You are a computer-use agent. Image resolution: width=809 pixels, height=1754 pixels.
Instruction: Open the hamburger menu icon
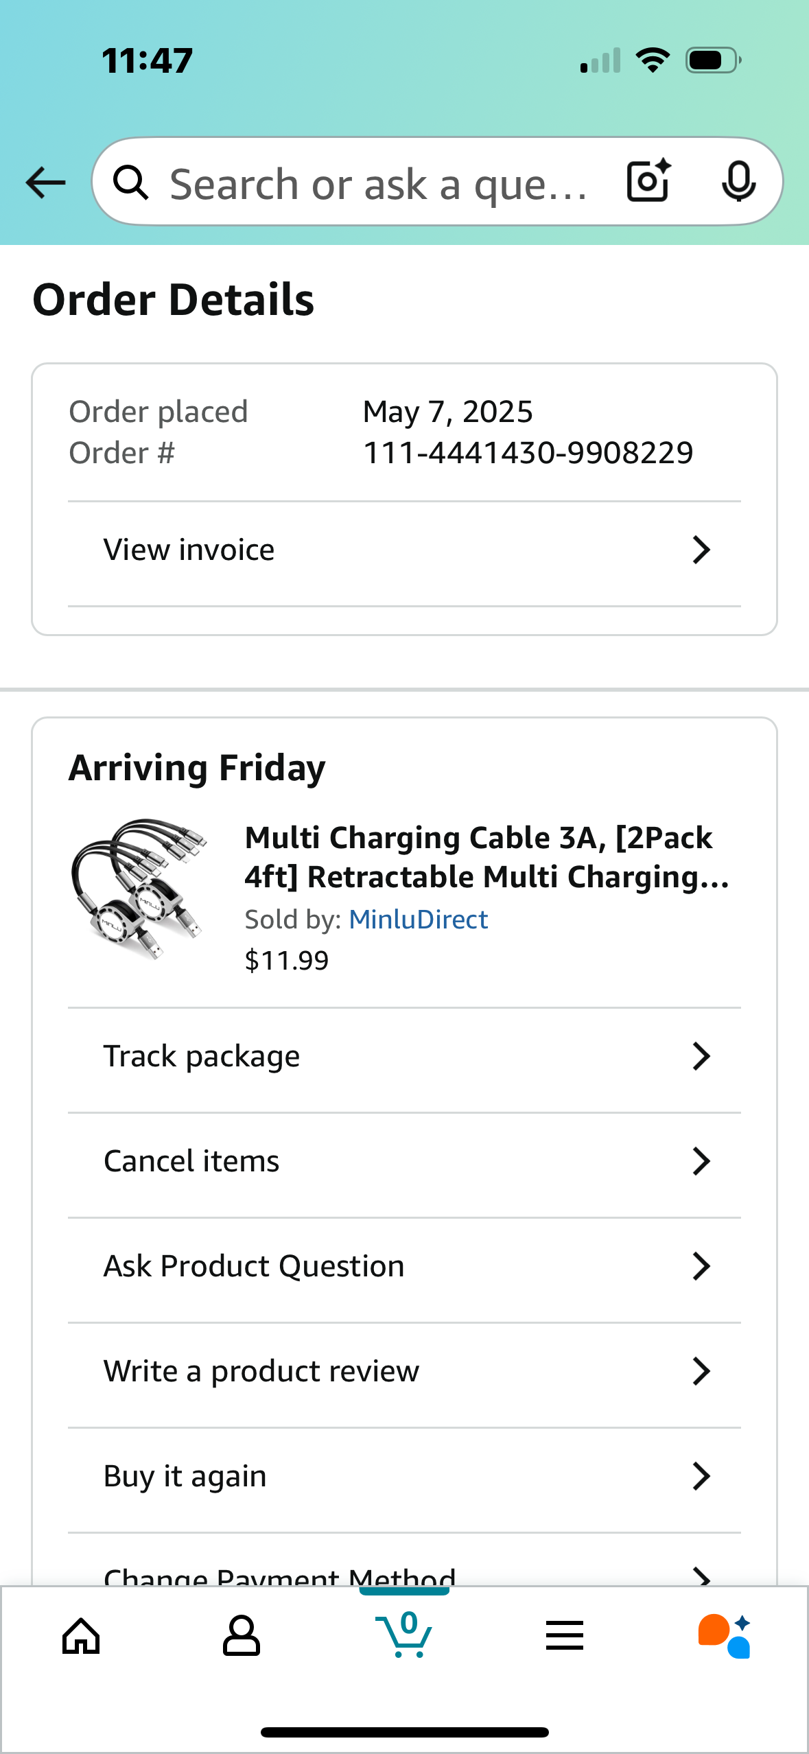(x=565, y=1636)
